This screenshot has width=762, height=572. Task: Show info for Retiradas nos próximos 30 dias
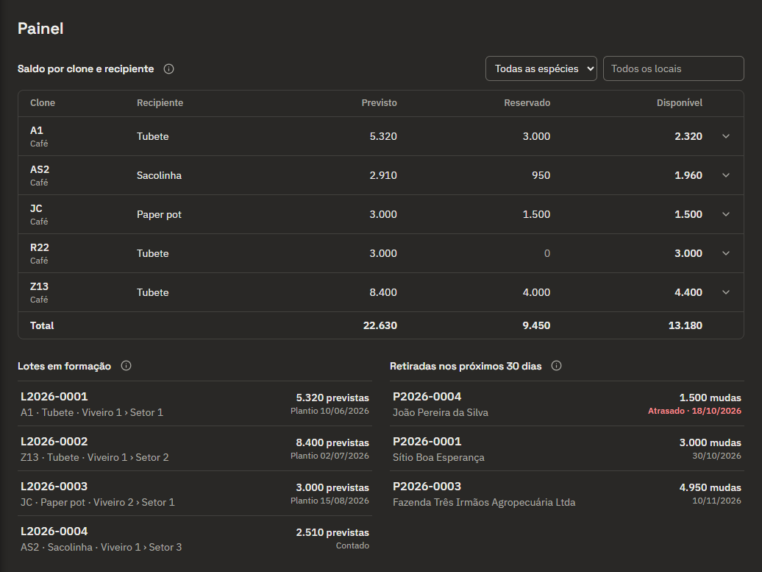(x=557, y=366)
